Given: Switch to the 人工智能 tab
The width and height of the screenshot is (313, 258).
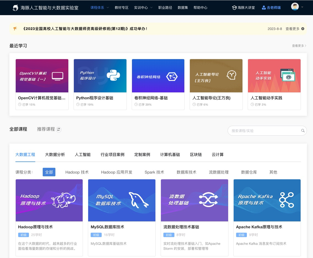Looking at the screenshot, I should tap(83, 155).
